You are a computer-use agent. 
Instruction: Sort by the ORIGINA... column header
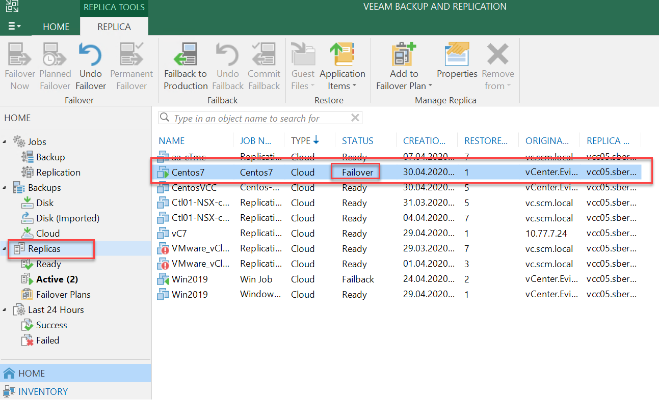[547, 141]
